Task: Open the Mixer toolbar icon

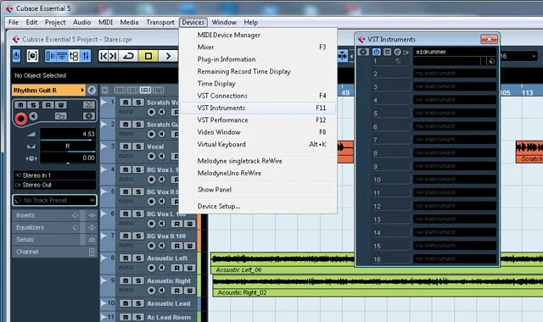Action: click(x=86, y=56)
